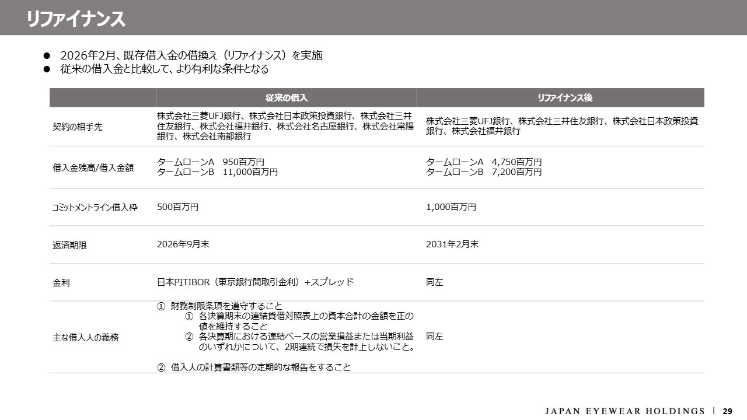Image resolution: width=747 pixels, height=420 pixels.
Task: Click the タームローンB 11,000百万円 text
Action: point(217,172)
